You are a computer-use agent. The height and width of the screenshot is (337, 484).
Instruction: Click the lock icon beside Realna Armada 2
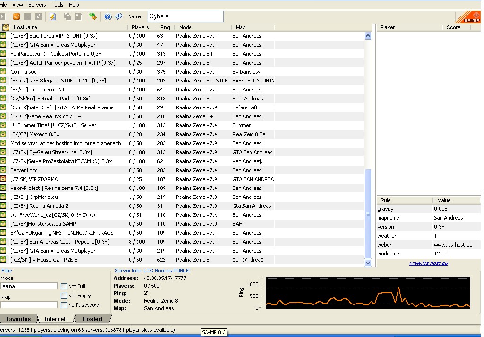[3, 206]
